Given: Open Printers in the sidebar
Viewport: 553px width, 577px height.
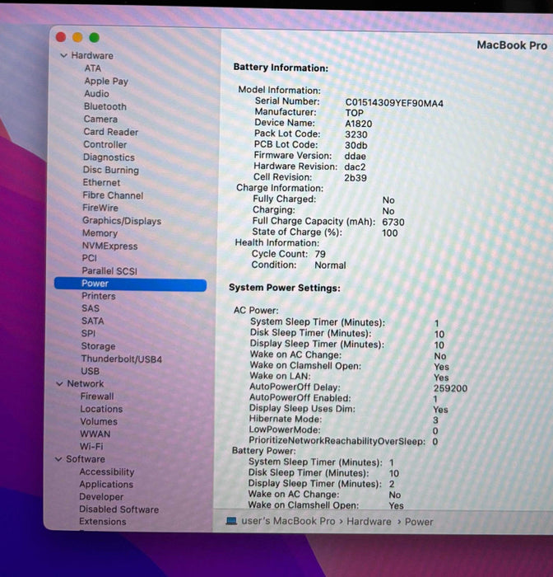Looking at the screenshot, I should tap(99, 296).
